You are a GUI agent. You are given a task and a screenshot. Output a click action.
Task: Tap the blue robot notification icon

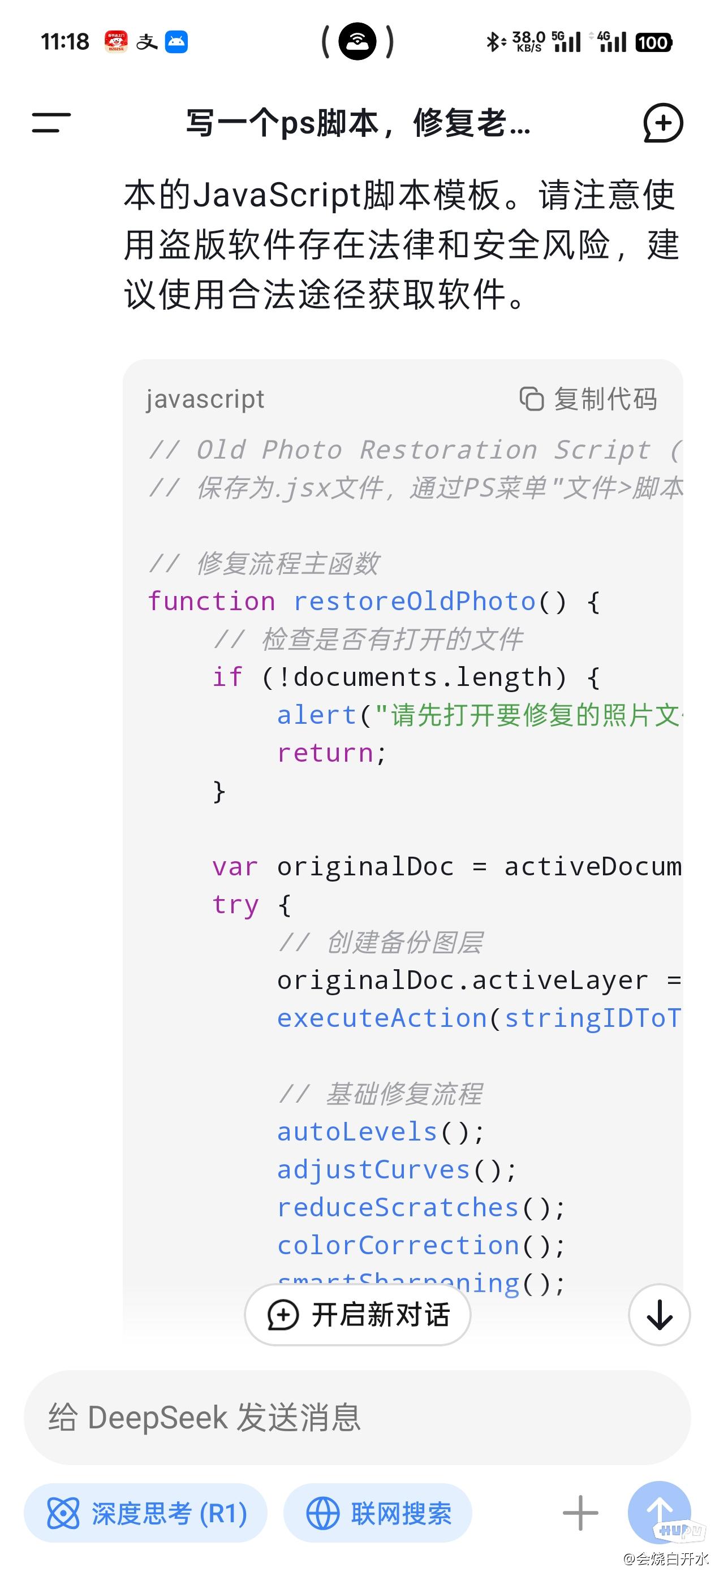tap(176, 42)
